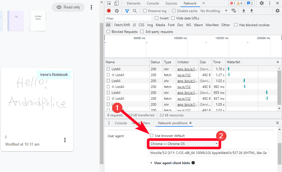Switch to the Sources tab
This screenshot has width=282, height=172.
[x=171, y=3]
